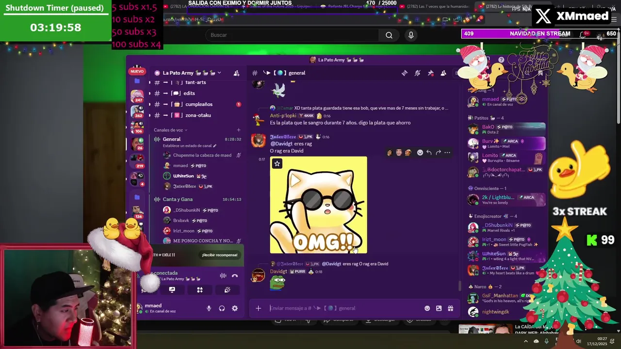
Task: Click forward arrow on hovered message
Action: click(438, 153)
